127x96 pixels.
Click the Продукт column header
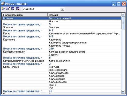point(84,15)
